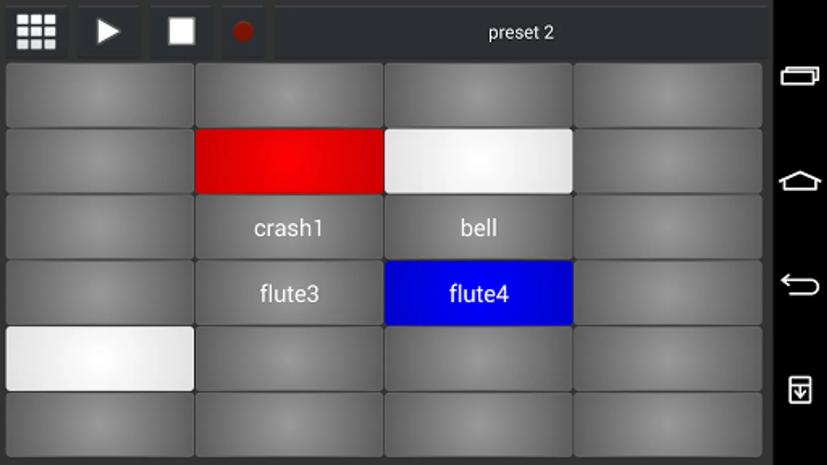Trigger the flute3 pad

[289, 293]
